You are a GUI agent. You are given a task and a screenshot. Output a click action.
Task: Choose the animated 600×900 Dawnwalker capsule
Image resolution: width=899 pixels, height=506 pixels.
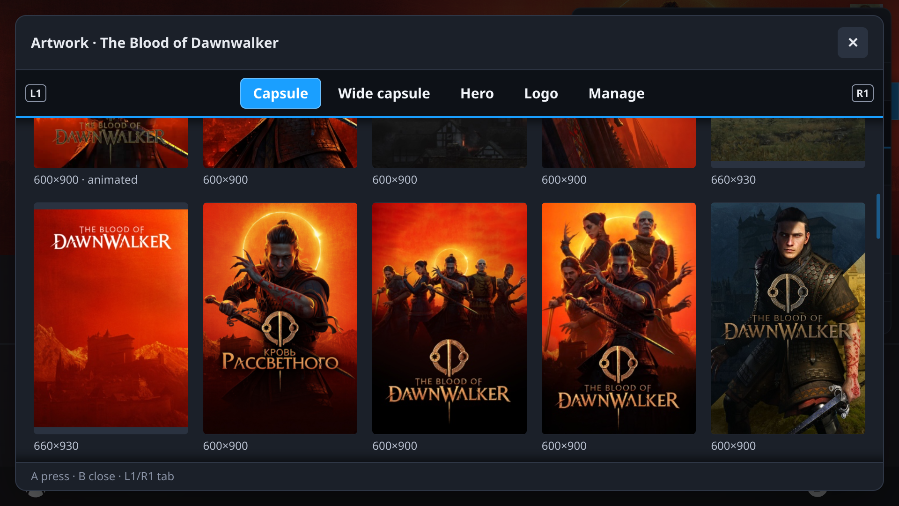(111, 143)
